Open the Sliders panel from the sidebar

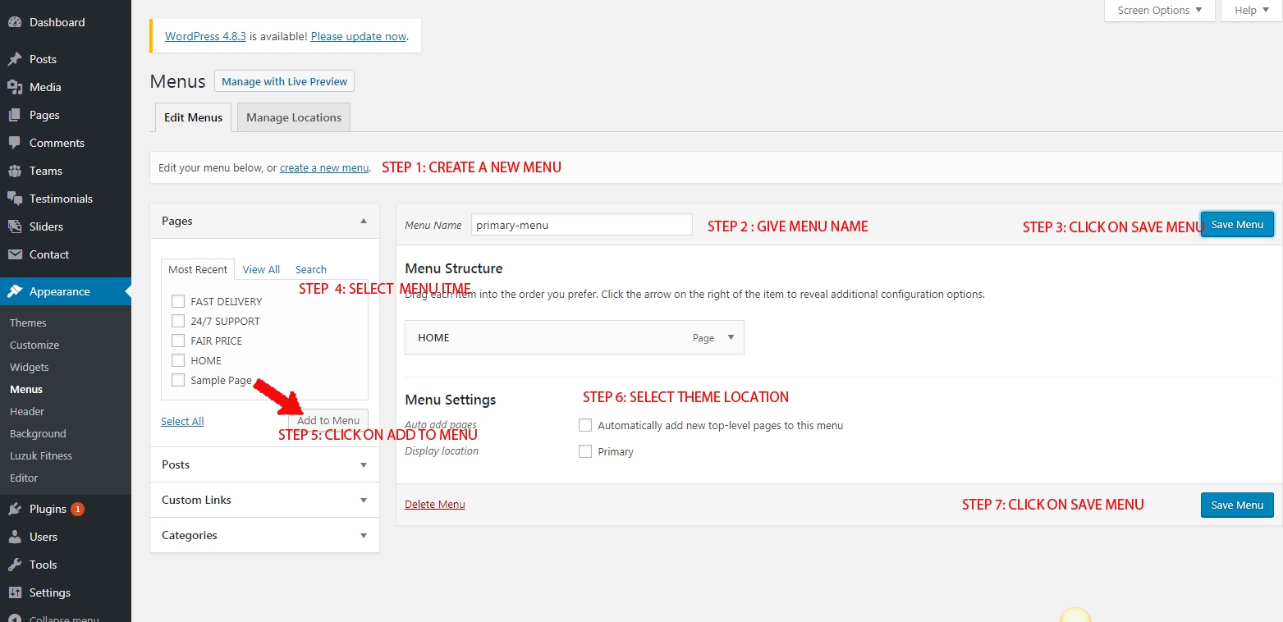click(16, 226)
